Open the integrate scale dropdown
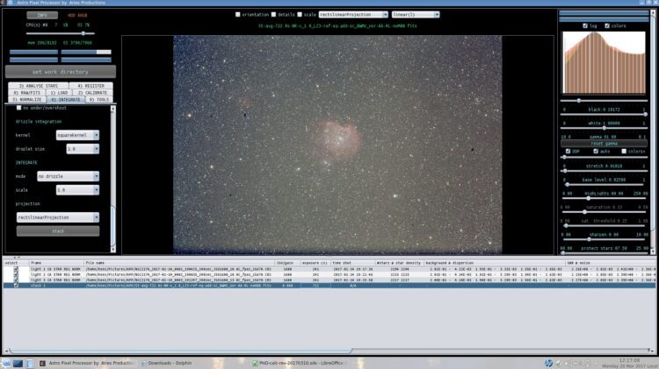This screenshot has height=369, width=659. [77, 190]
